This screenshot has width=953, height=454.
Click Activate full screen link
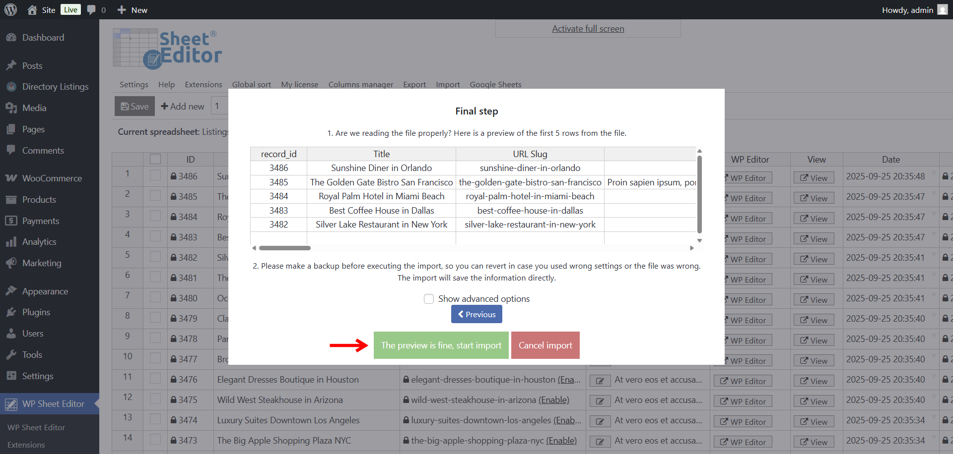588,29
